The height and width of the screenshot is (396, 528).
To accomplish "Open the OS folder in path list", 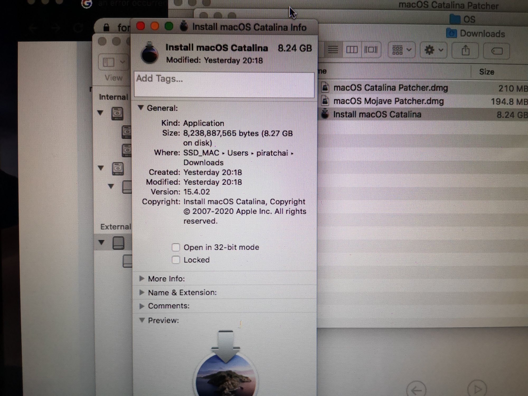I will click(463, 19).
